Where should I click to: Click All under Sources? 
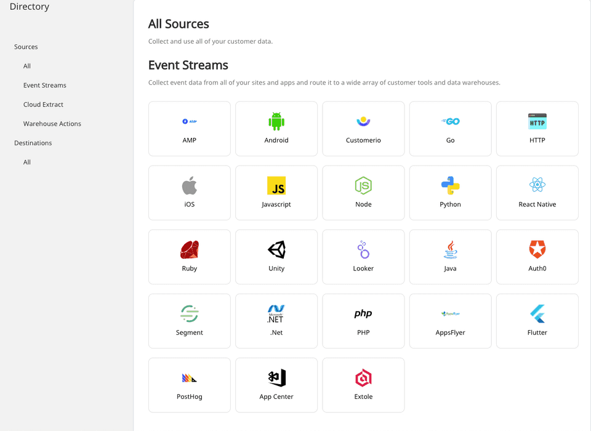tap(26, 66)
